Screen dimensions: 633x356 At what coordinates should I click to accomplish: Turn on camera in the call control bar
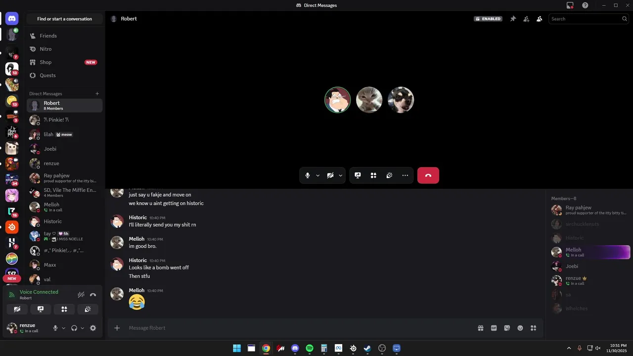(330, 176)
